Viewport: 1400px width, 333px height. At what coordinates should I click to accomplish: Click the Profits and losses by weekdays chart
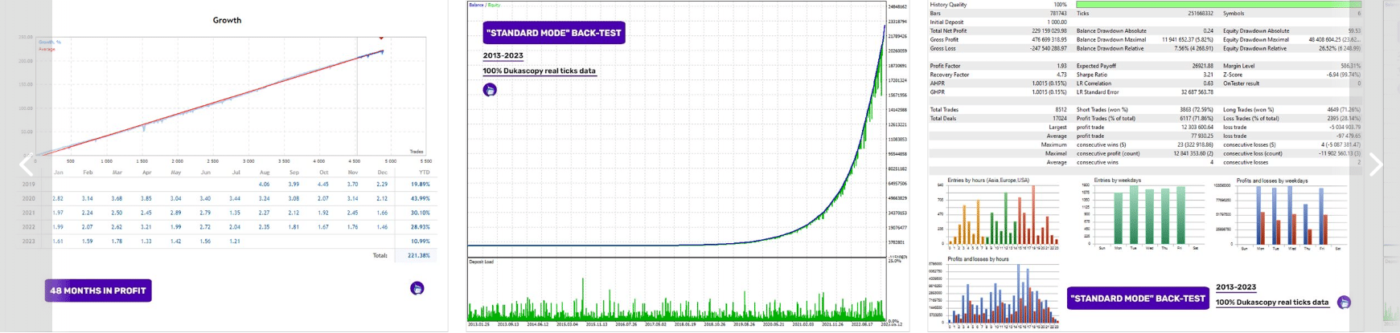(1287, 215)
